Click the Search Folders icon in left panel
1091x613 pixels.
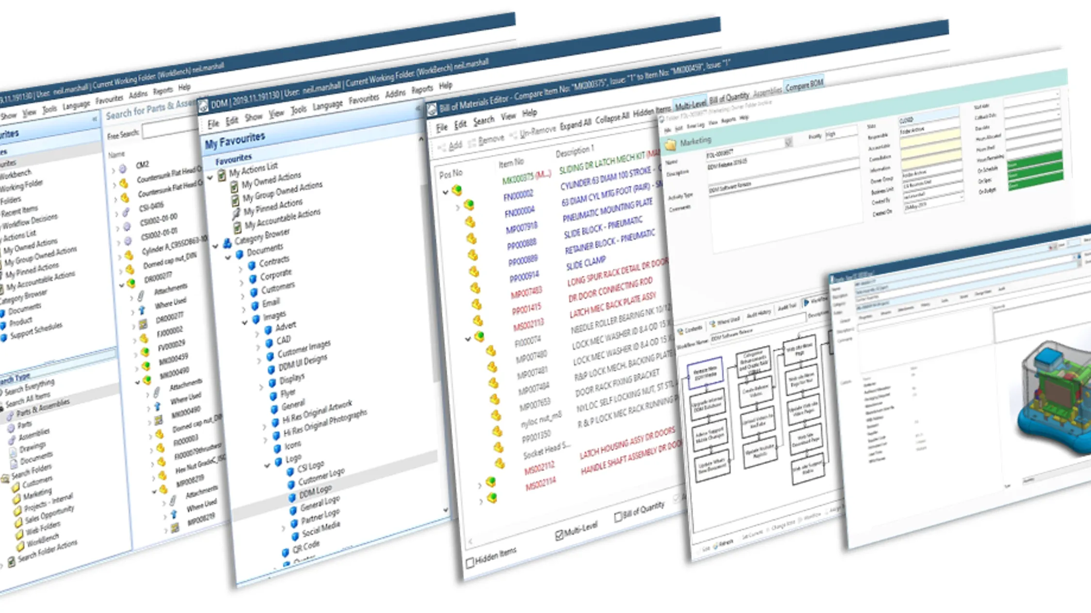(x=5, y=479)
